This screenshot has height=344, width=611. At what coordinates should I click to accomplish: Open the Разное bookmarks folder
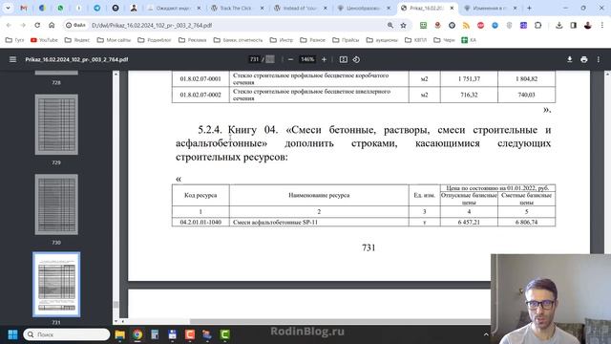(x=312, y=40)
